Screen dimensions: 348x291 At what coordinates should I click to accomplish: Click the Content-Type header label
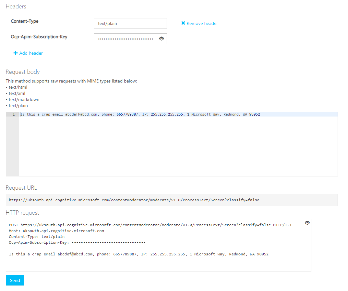pos(25,21)
